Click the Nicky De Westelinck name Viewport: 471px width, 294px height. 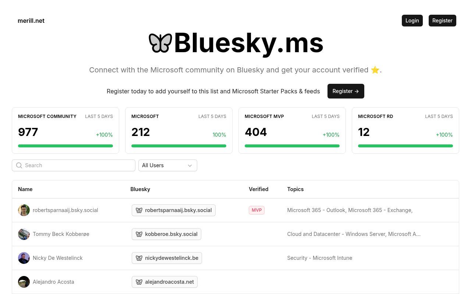pyautogui.click(x=58, y=258)
